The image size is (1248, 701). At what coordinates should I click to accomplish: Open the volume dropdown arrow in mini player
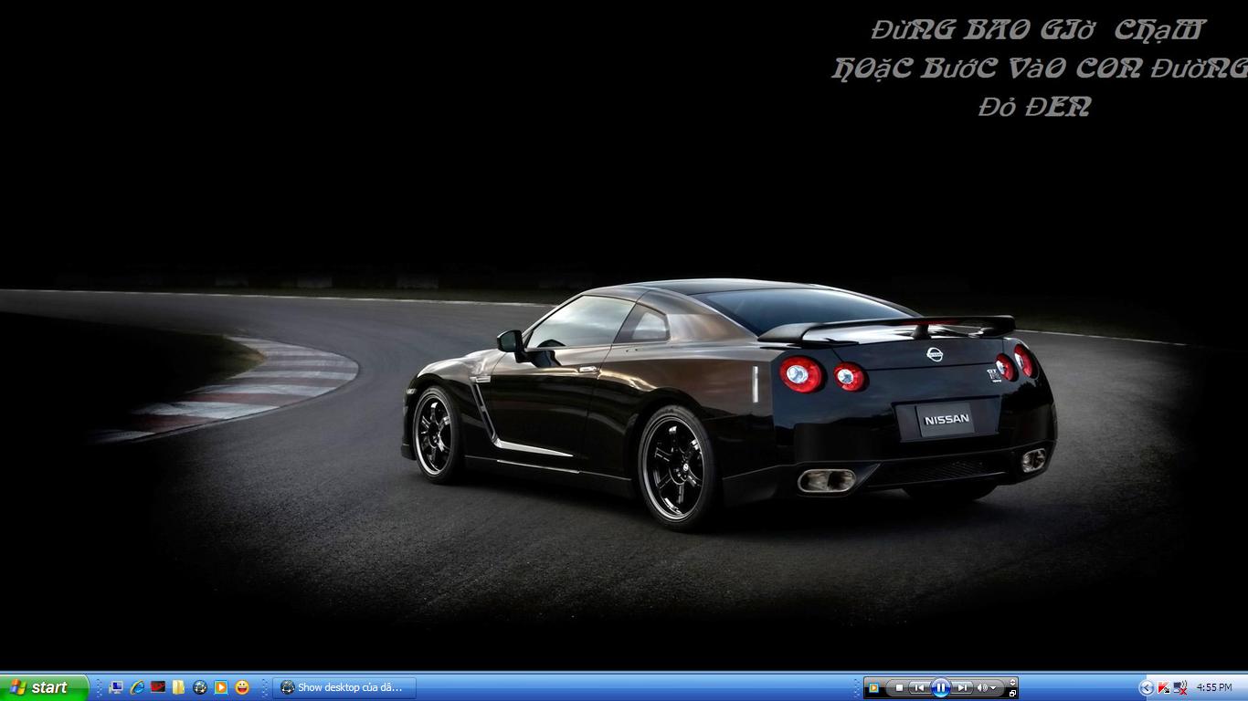click(x=994, y=687)
